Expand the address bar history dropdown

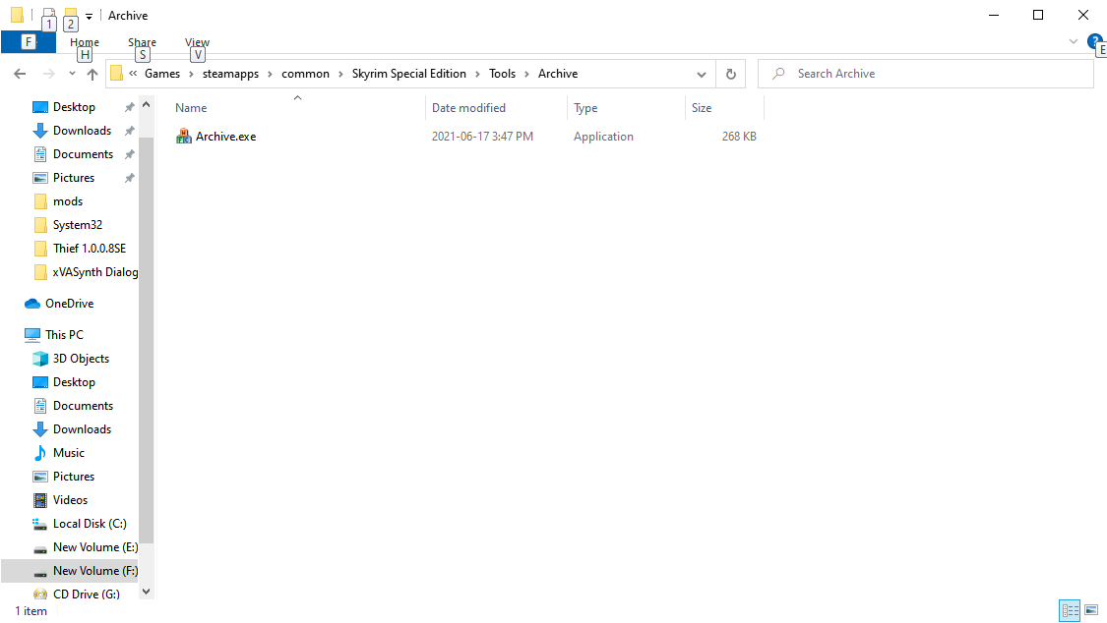tap(701, 74)
